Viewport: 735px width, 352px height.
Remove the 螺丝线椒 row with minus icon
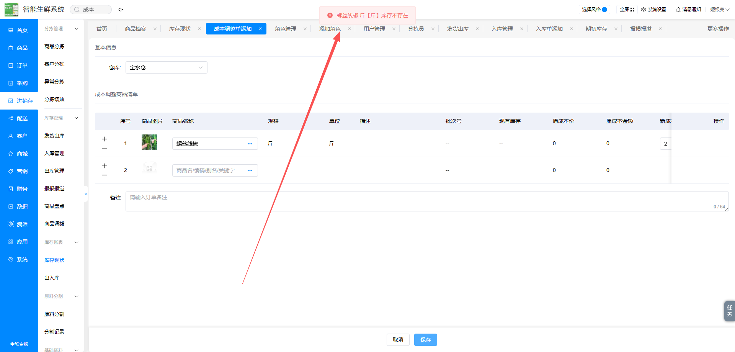coord(105,148)
